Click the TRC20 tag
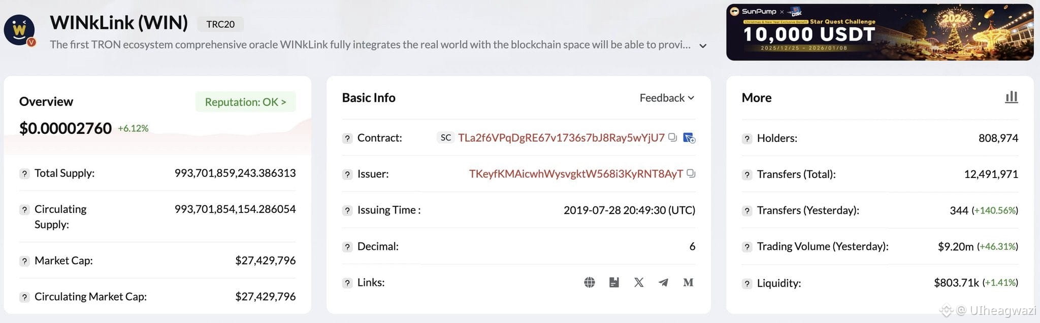Image resolution: width=1040 pixels, height=323 pixels. tap(220, 24)
